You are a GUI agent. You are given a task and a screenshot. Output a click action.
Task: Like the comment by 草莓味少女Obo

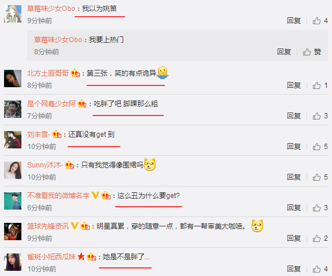point(320,21)
